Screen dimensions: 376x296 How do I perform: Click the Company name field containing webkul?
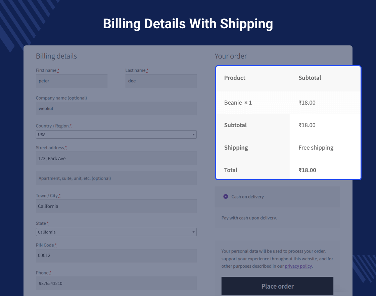(116, 109)
